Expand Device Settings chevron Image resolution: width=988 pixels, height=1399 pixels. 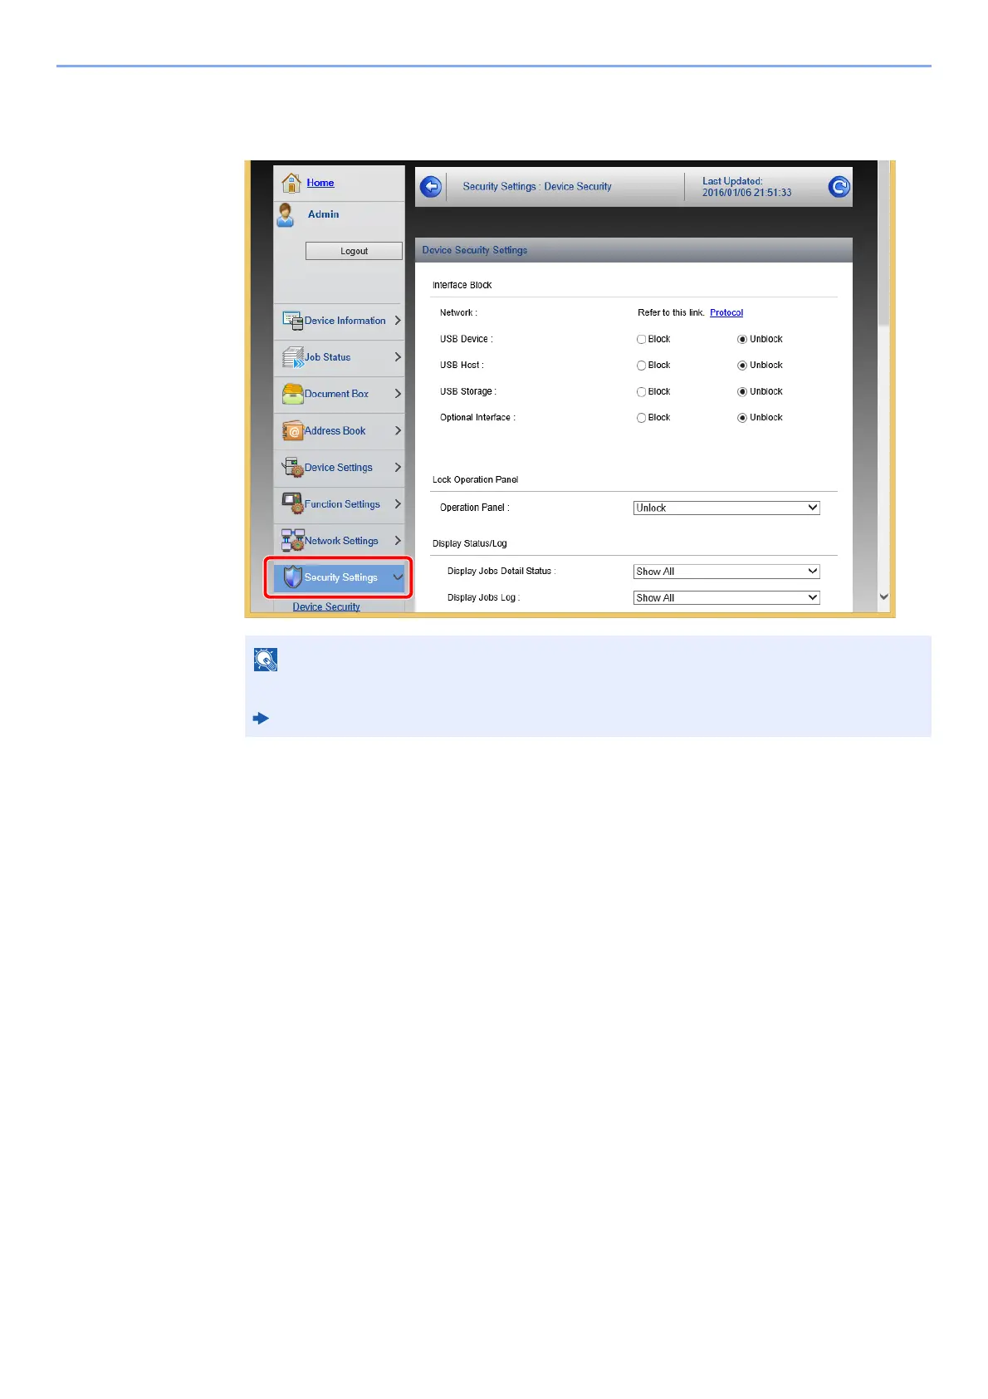coord(398,467)
